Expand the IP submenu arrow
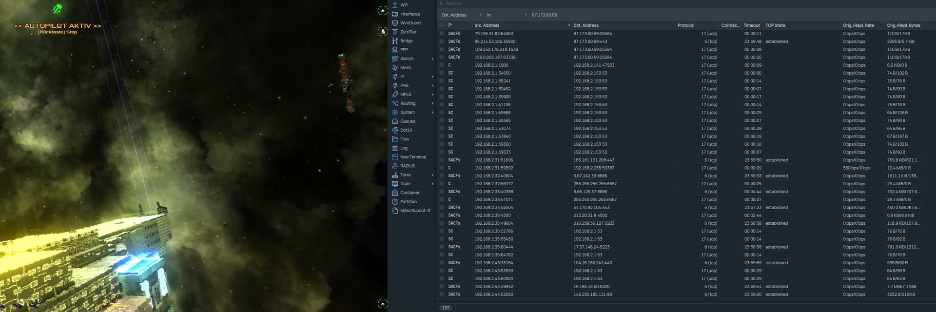 point(432,77)
